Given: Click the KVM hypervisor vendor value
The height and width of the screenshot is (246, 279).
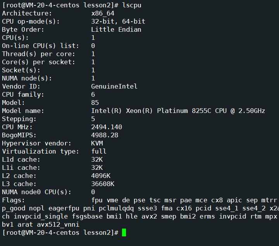Looking at the screenshot, I should coord(97,143).
